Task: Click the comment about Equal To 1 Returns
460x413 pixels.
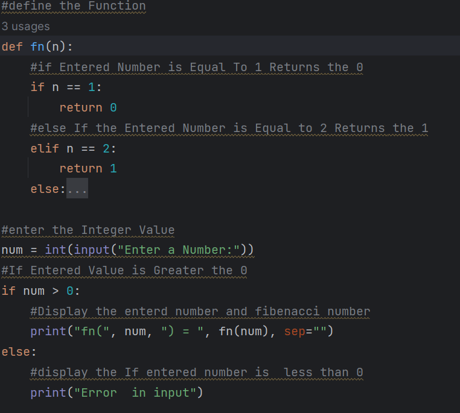Action: pyautogui.click(x=196, y=67)
